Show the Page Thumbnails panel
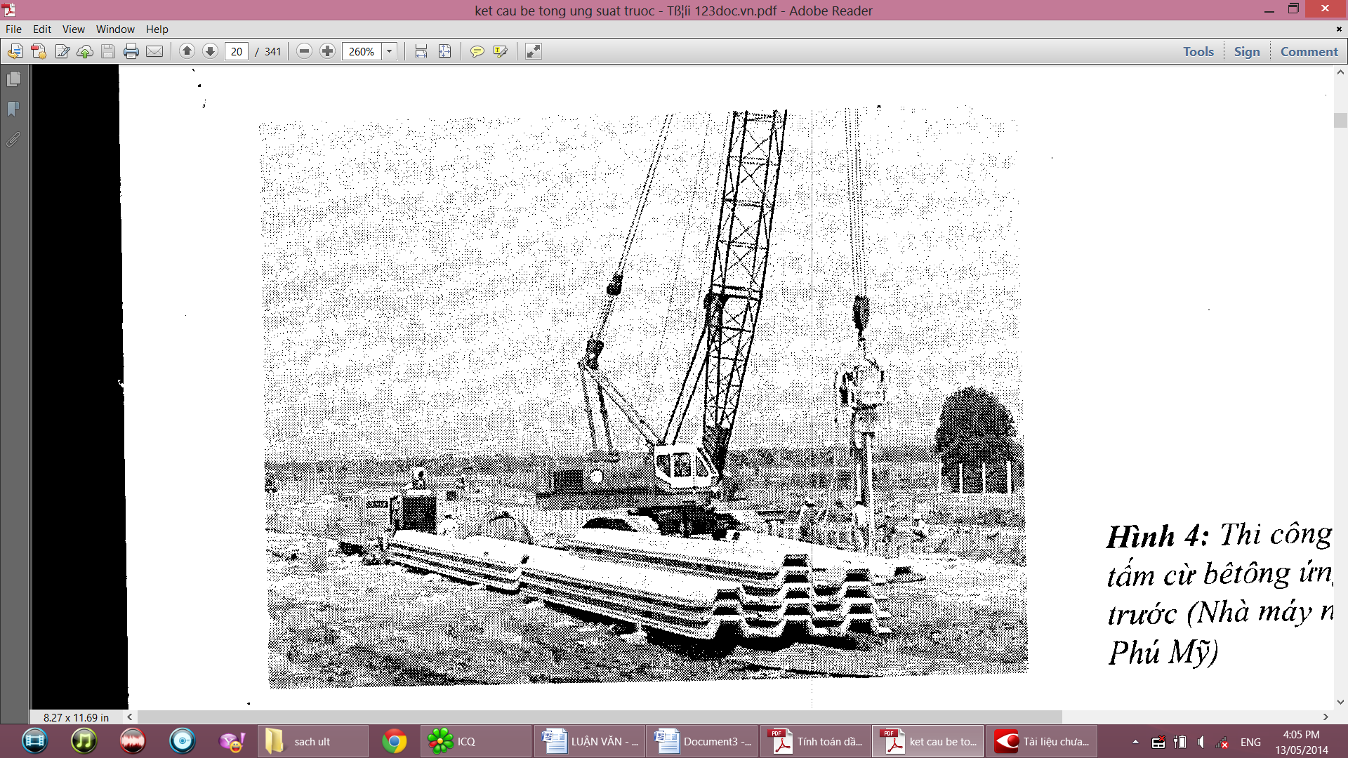The width and height of the screenshot is (1348, 758). [13, 79]
